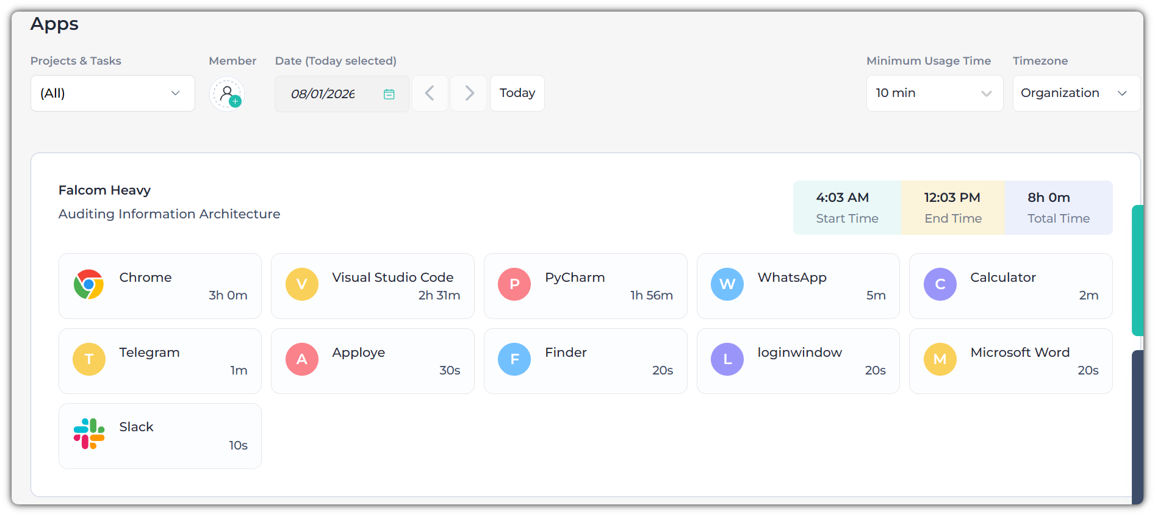
Task: Expand the Projects & Tasks dropdown
Action: (x=113, y=93)
